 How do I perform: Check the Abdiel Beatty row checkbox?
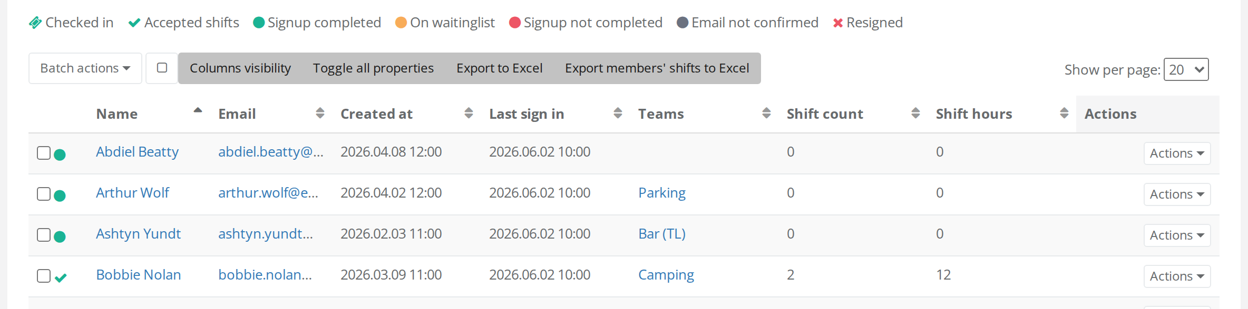tap(44, 153)
